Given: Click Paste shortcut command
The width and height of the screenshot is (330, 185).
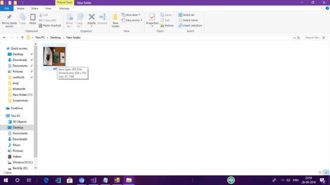Looking at the screenshot, I should [50, 25].
